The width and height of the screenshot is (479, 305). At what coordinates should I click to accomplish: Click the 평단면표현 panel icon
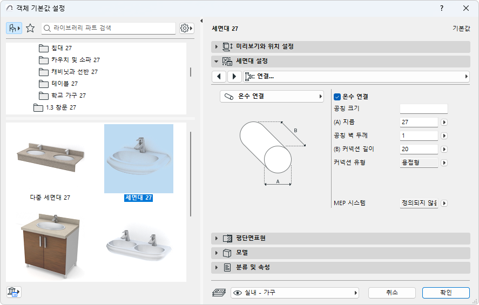(227, 239)
